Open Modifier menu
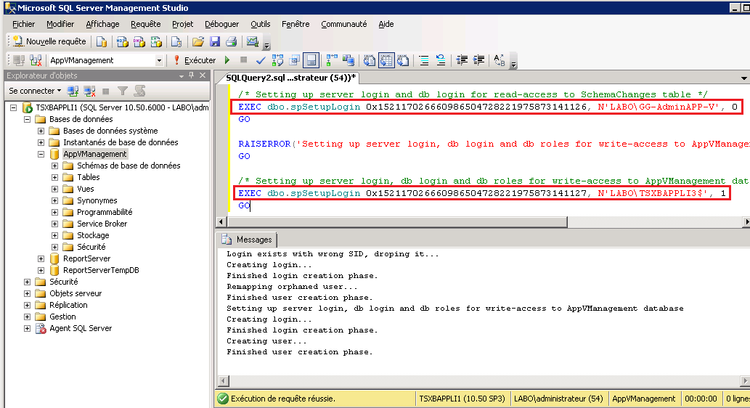750x408 pixels. [60, 24]
